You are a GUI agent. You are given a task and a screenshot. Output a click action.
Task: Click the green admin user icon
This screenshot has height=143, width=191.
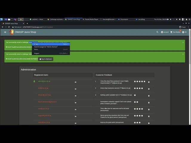[x=34, y=81]
